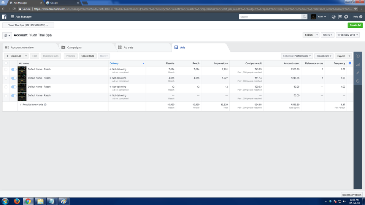Screen dimensions: 365x205
Task: Bookmark the page with the star icon
Action: pos(355,9)
